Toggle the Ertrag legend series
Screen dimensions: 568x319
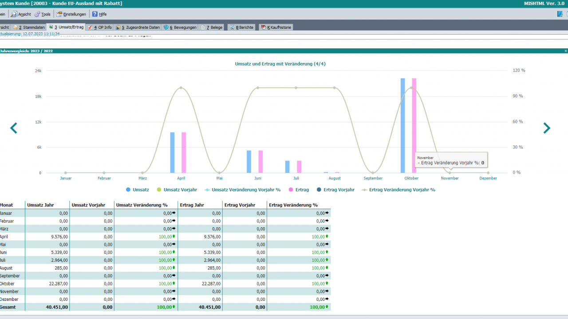click(299, 190)
